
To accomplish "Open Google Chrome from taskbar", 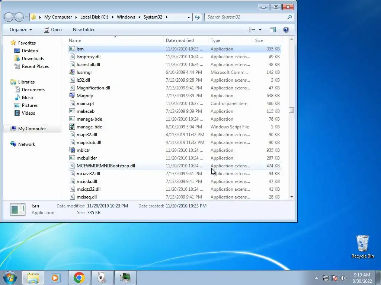I will (x=79, y=278).
